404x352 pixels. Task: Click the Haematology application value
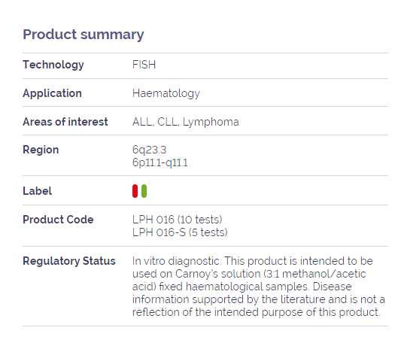(166, 93)
